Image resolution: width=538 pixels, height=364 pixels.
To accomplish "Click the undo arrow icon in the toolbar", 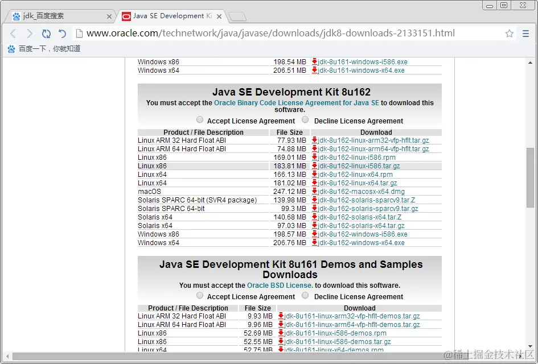I will point(62,34).
